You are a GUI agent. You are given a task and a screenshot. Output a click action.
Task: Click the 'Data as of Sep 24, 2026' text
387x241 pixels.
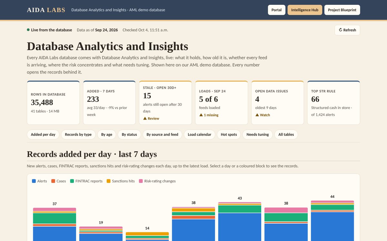(97, 30)
